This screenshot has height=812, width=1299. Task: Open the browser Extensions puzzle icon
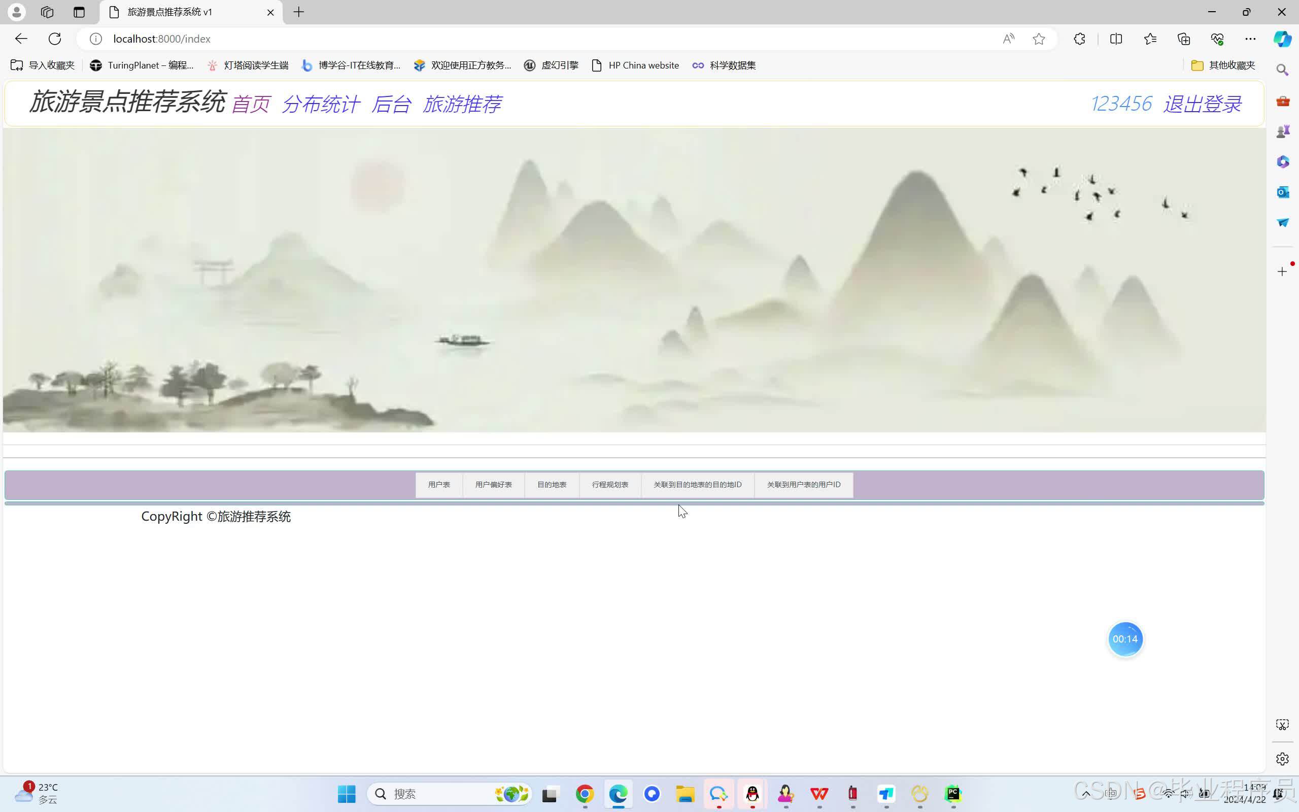(x=1079, y=39)
